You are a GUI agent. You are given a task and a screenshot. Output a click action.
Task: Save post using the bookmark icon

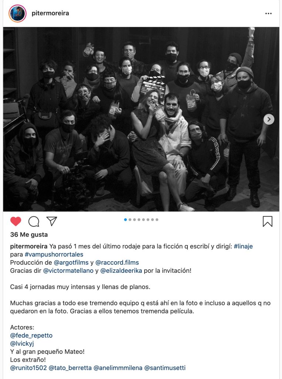click(x=268, y=221)
